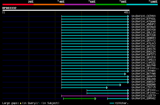Click the green arrowhead in the Q9M062 row
Viewport: 160px width, 105px height.
coord(95,99)
